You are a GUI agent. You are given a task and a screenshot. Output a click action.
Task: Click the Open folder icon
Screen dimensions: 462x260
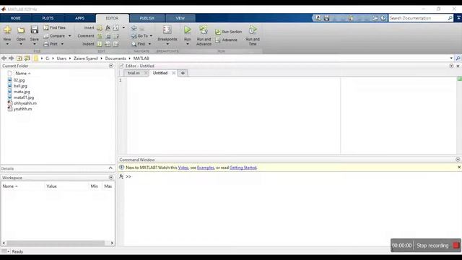(x=21, y=30)
